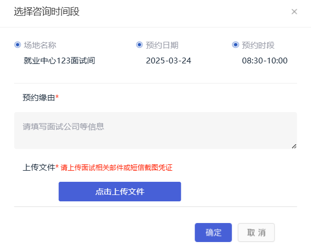
Task: Click the red asterisk beside 预约缘由
Action: tap(57, 96)
